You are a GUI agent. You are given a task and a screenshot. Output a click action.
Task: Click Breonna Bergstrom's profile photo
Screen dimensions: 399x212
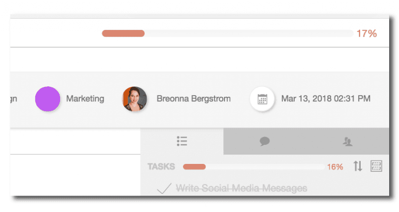(x=134, y=99)
